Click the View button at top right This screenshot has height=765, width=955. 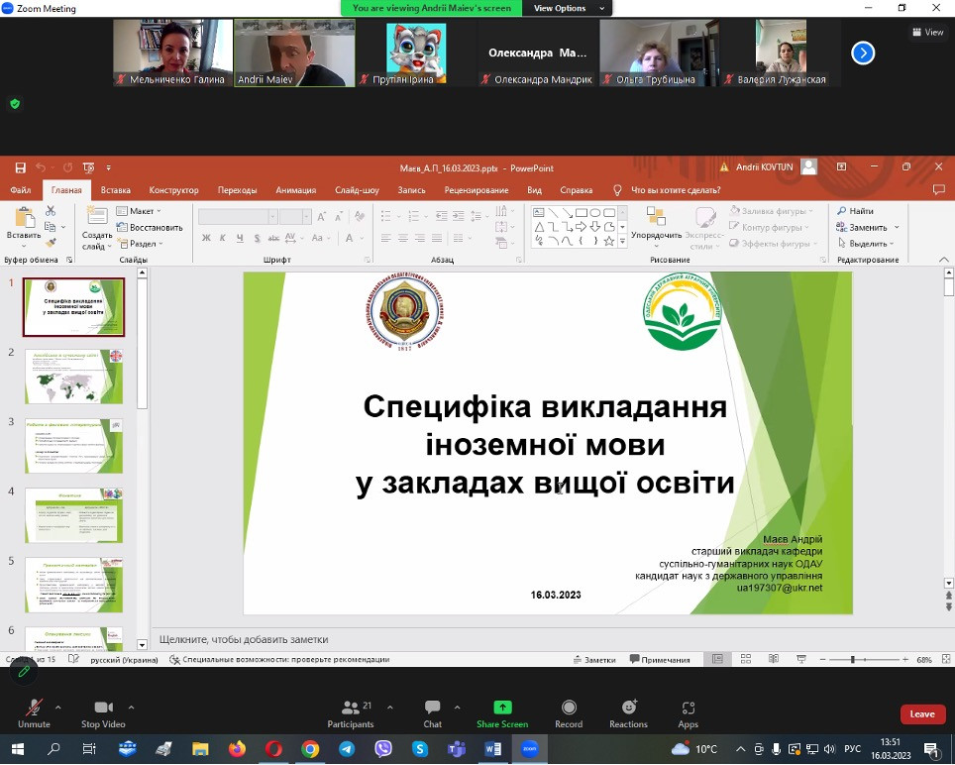click(x=928, y=32)
